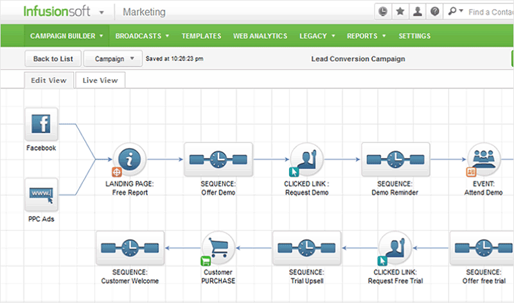
Task: Select the PPC Ads traffic source icon
Action: point(41,195)
